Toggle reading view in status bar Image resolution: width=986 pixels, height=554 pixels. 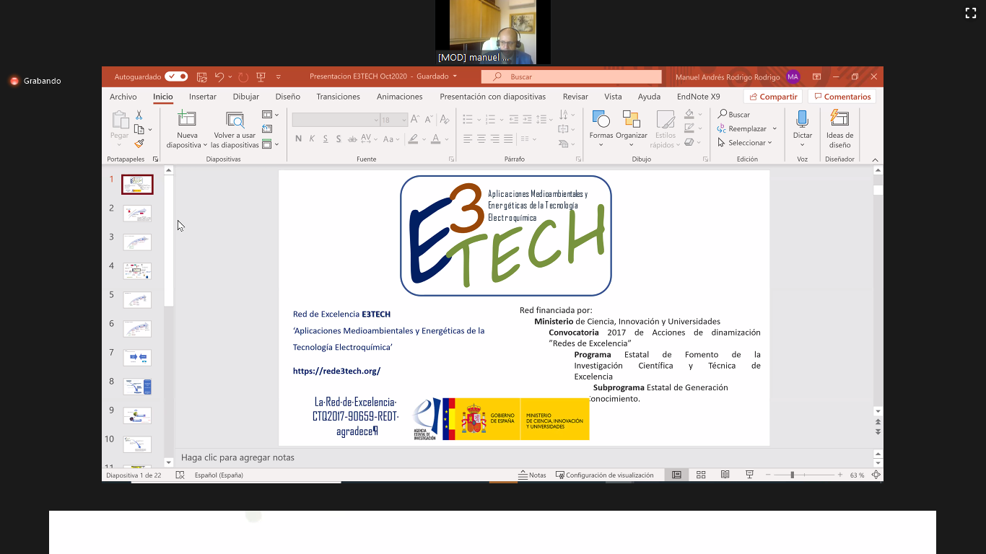pyautogui.click(x=725, y=475)
